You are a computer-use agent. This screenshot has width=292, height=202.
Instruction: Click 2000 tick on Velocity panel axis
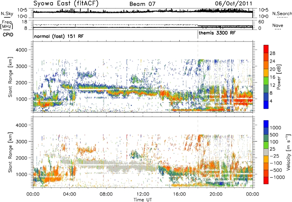21,158
